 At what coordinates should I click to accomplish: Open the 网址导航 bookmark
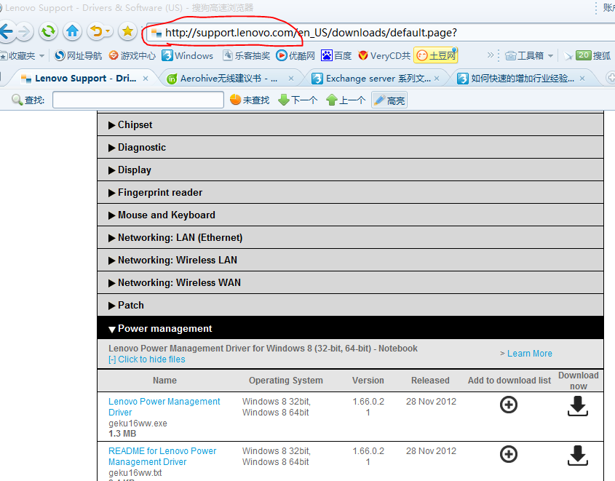[x=78, y=55]
